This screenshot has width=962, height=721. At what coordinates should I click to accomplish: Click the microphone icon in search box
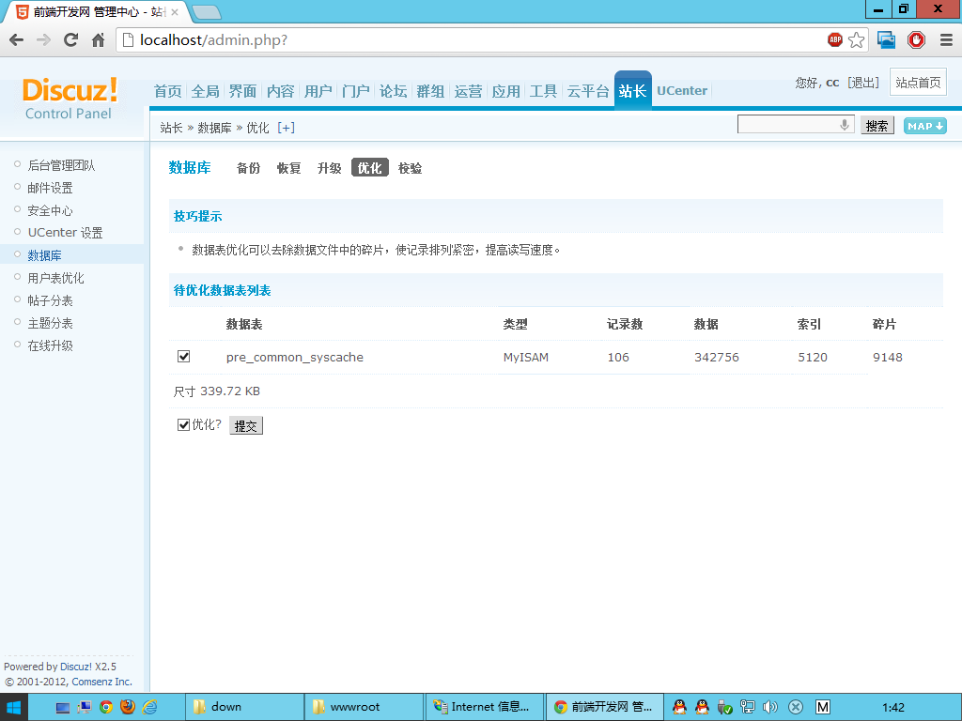[x=845, y=125]
